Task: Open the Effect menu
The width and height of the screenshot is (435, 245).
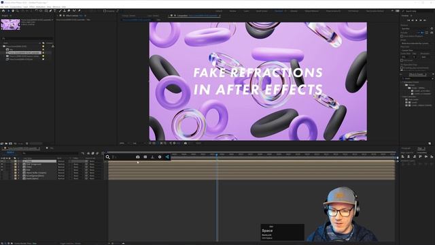Action: pyautogui.click(x=32, y=7)
